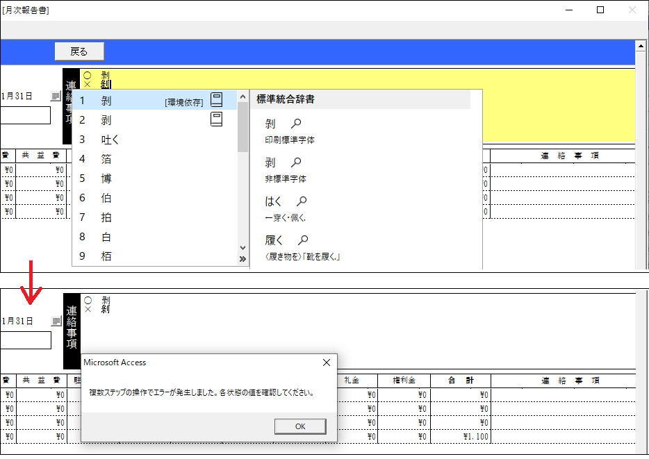The width and height of the screenshot is (649, 459).
Task: Expand candidate list with double-chevron button
Action: point(243,259)
